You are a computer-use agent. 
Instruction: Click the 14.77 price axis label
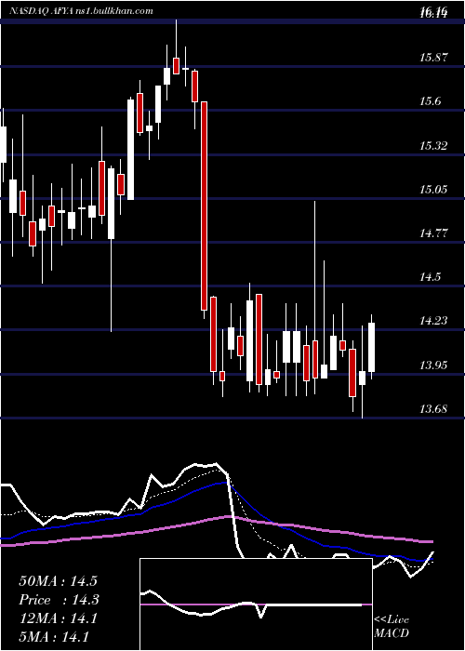[433, 233]
